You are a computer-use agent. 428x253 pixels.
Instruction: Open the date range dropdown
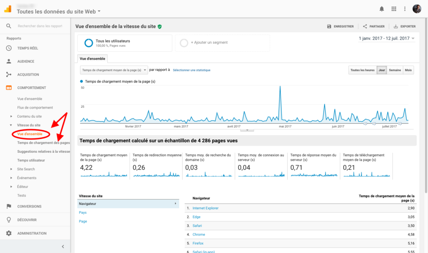tap(387, 38)
